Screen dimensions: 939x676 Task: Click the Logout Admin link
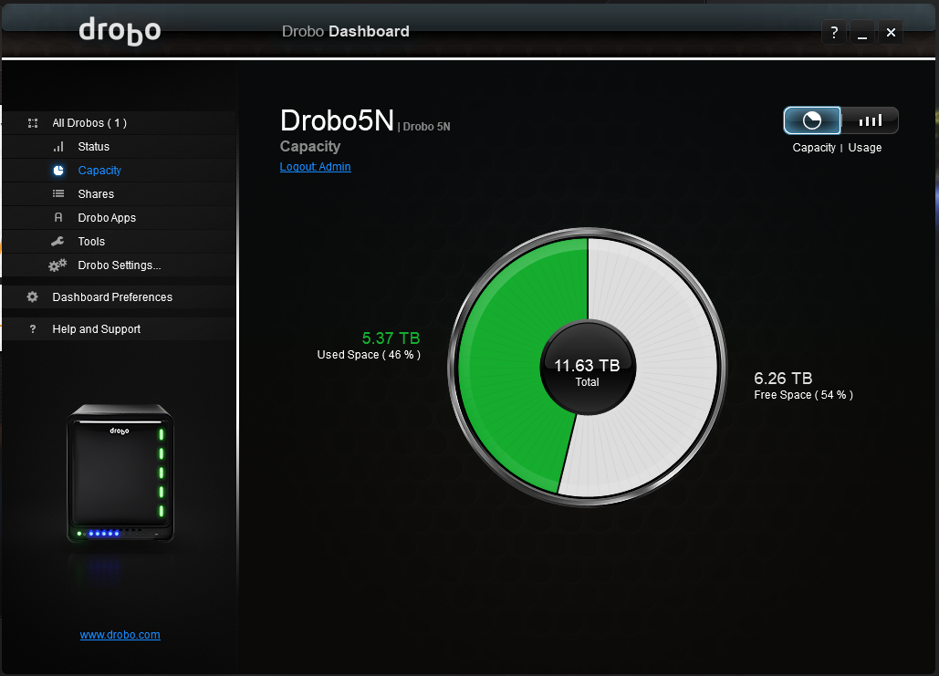pos(315,167)
